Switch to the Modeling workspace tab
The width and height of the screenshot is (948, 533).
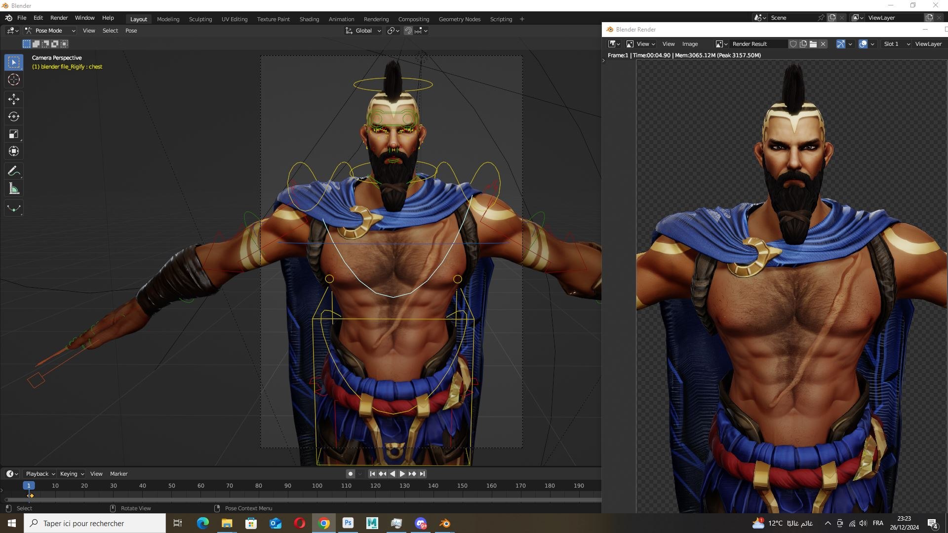coord(168,19)
